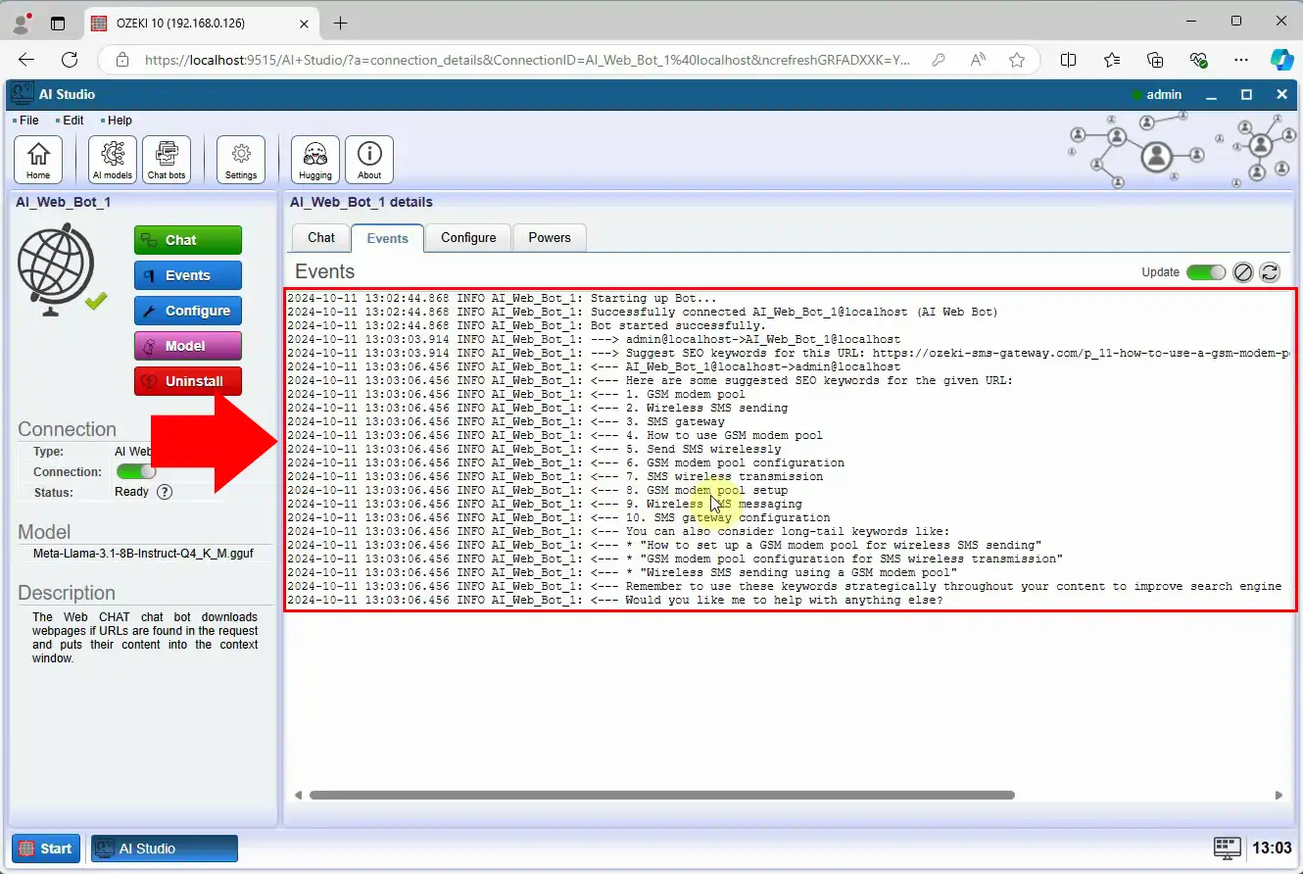The height and width of the screenshot is (874, 1303).
Task: Click the 'Ready' status text
Action: click(131, 492)
